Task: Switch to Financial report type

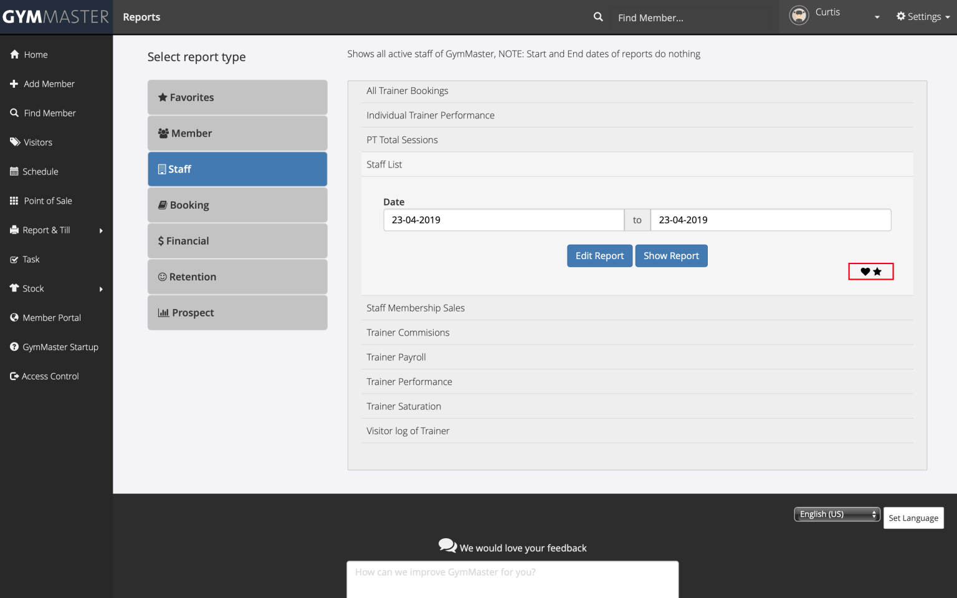Action: pos(237,241)
